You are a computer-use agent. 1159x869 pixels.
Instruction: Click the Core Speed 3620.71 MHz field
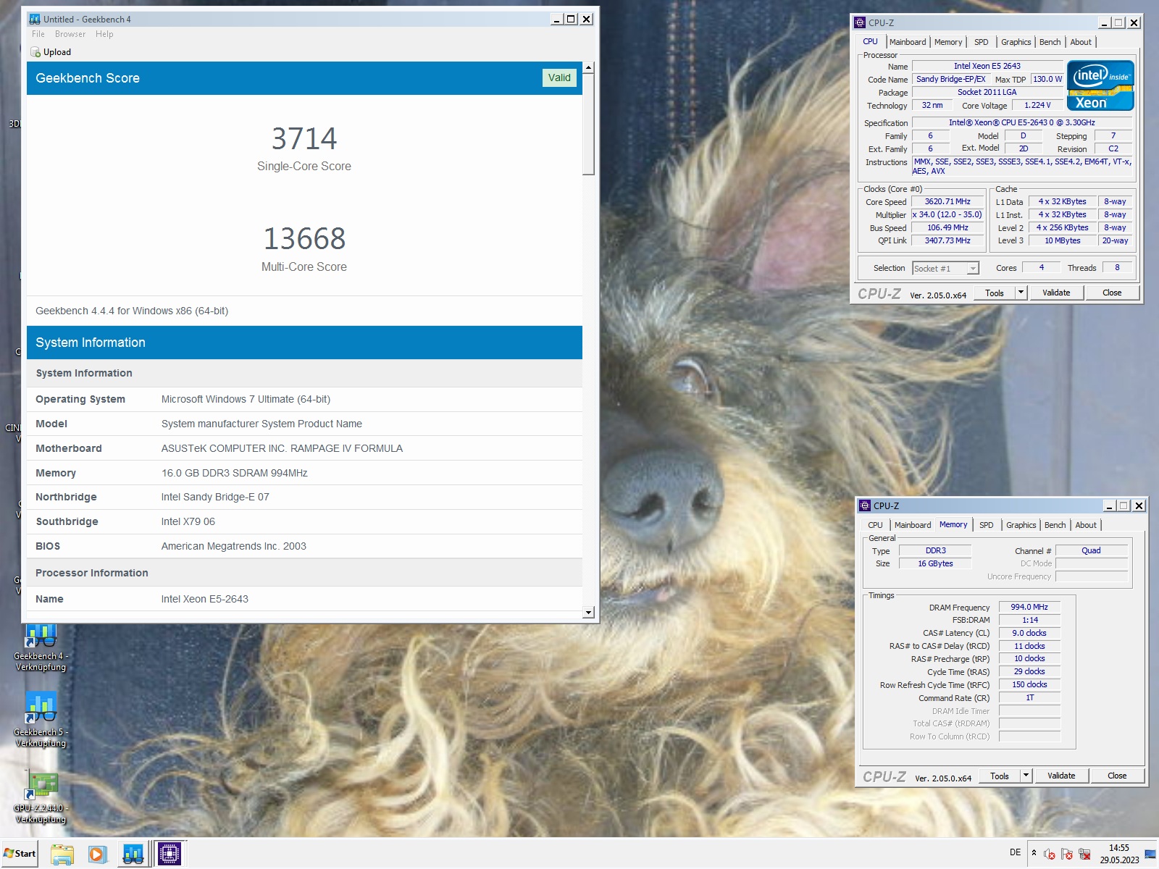tap(947, 202)
